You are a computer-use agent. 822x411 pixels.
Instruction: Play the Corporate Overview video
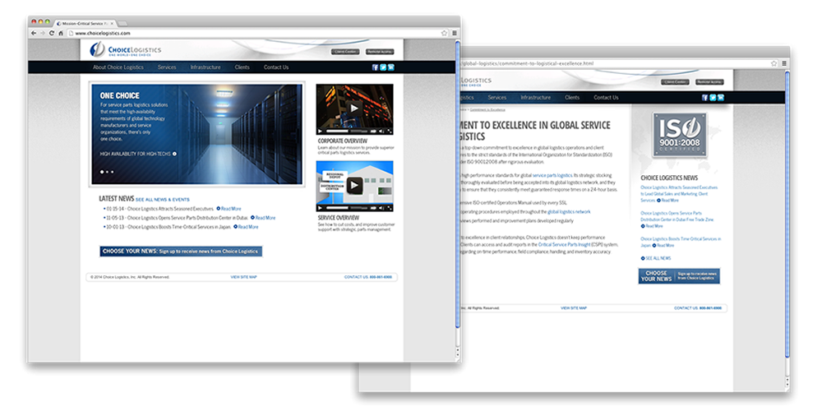354,108
